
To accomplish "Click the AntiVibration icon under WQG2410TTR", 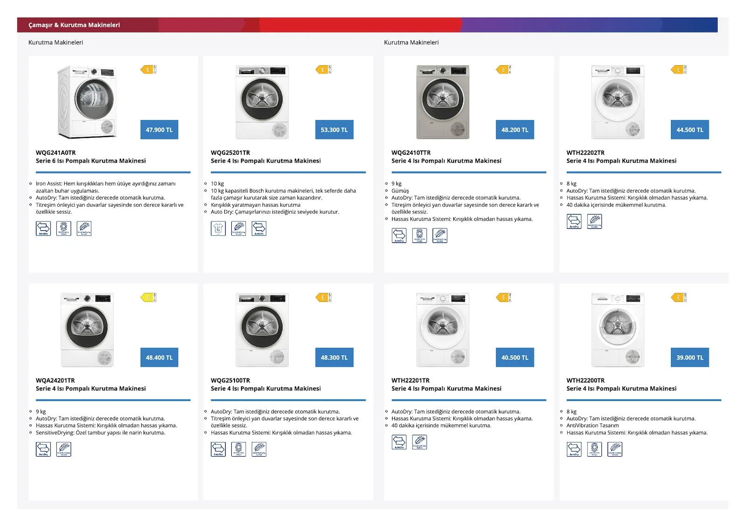I will click(420, 235).
